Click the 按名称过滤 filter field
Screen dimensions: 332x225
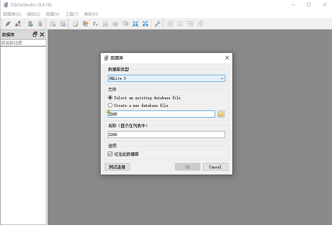[x=23, y=43]
